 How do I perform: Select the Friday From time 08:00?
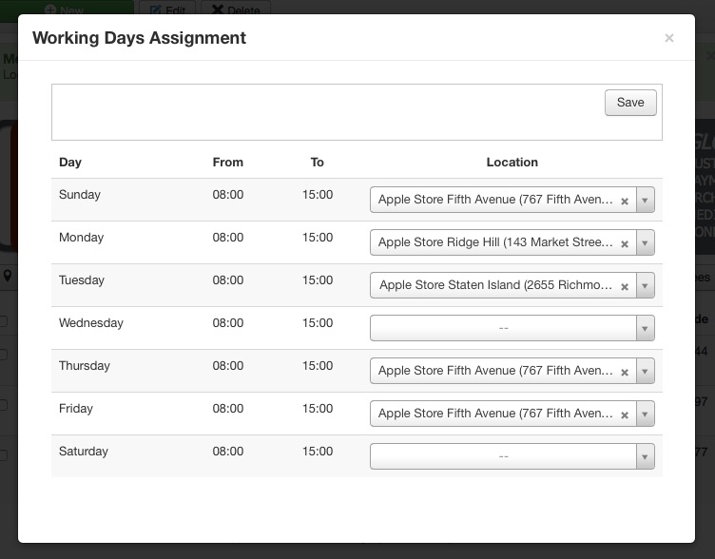[228, 409]
